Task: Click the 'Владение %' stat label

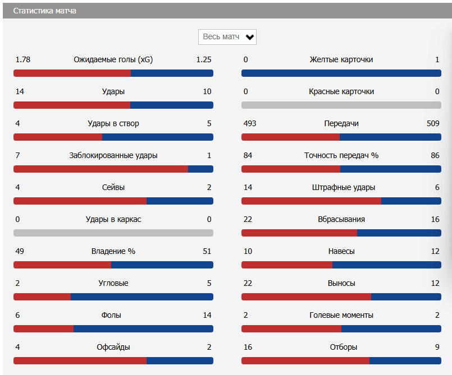Action: [x=113, y=251]
